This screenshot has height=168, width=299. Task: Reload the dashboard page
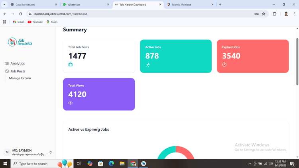20,14
